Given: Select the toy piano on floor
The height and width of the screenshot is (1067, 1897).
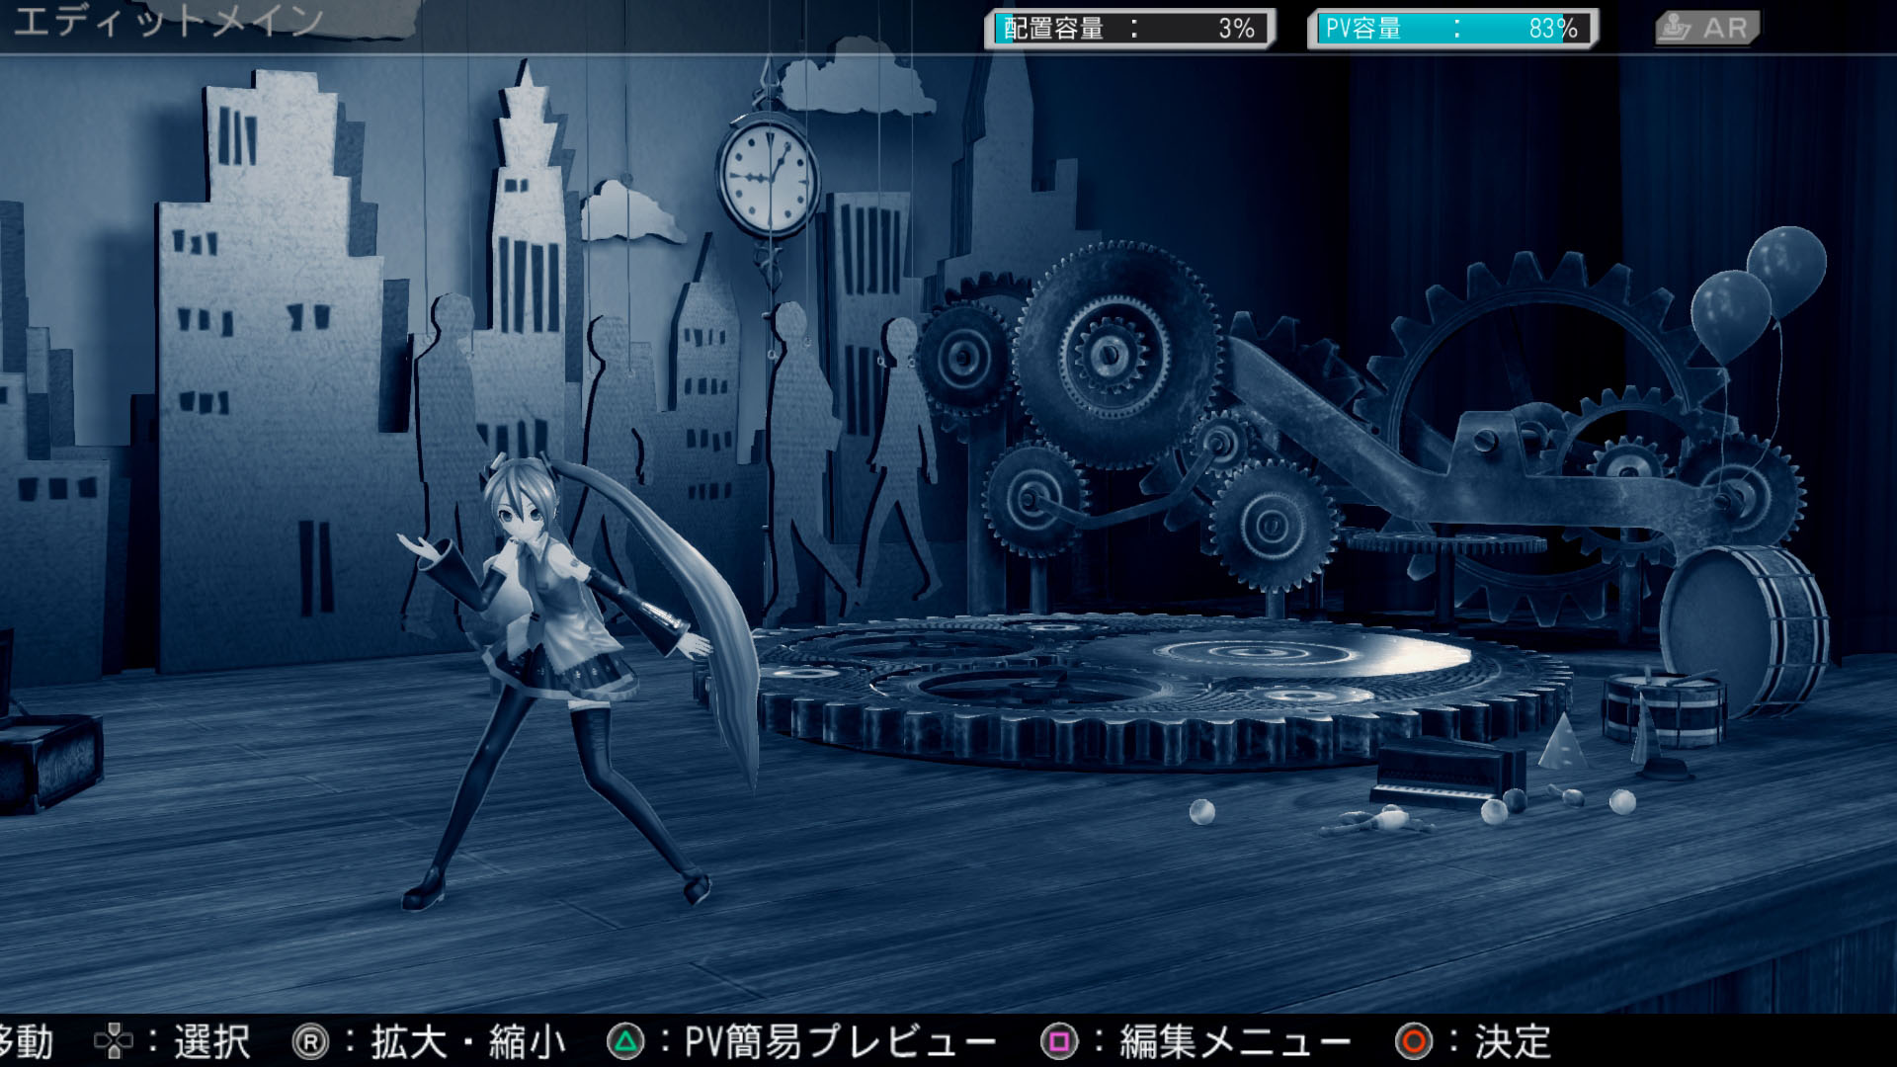Looking at the screenshot, I should [x=1447, y=771].
